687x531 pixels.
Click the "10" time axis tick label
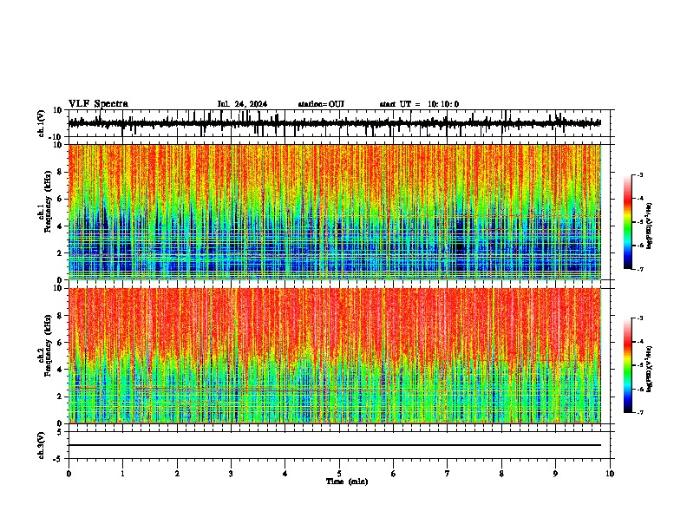coord(610,474)
